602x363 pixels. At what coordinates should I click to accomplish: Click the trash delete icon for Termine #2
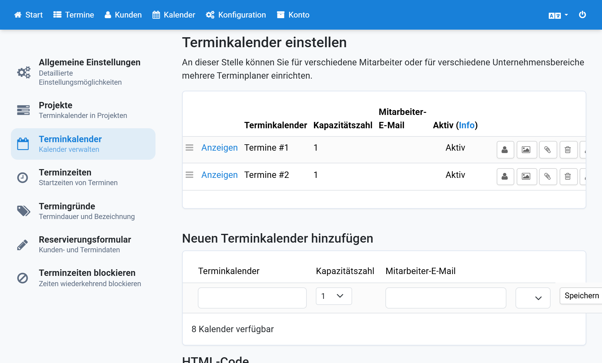click(568, 176)
